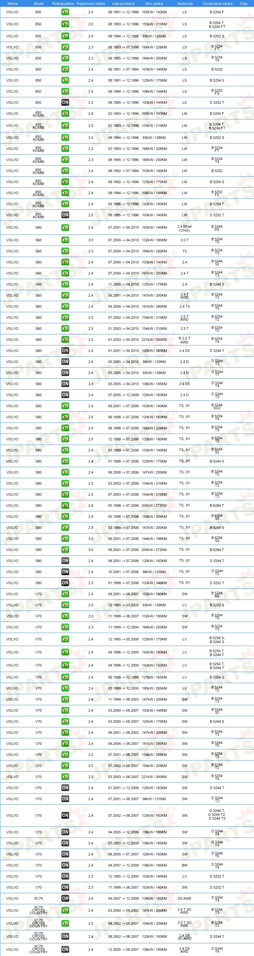
Task: Click the '11.1999 -> 12.2004' production years cell
Action: point(123,627)
